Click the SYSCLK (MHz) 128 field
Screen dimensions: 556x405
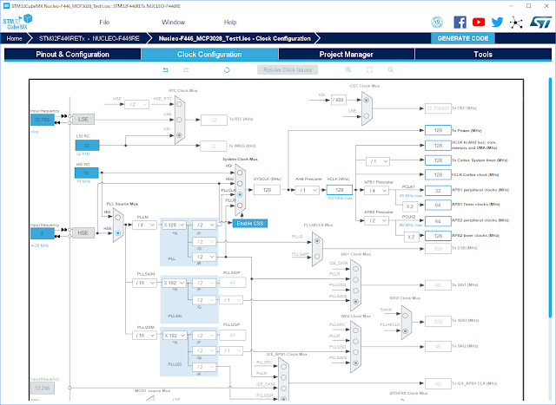(x=267, y=190)
